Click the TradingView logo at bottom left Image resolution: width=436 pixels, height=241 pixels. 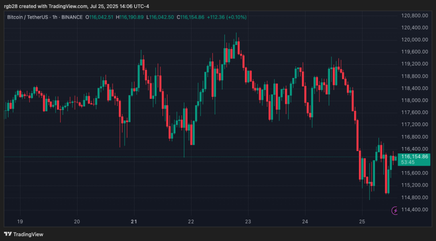click(24, 234)
